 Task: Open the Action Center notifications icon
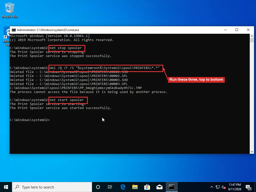(x=248, y=187)
